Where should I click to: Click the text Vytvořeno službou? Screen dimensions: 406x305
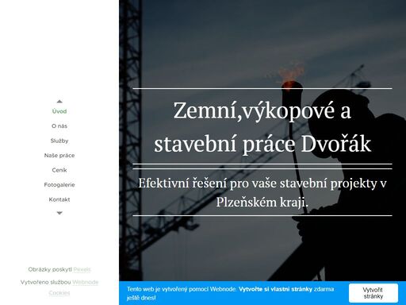pos(46,282)
